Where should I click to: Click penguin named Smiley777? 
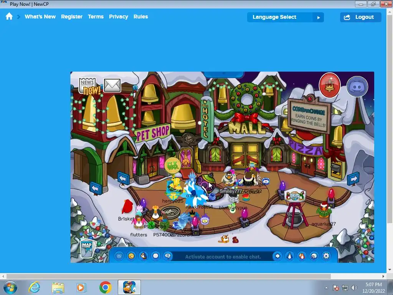[x=229, y=179]
